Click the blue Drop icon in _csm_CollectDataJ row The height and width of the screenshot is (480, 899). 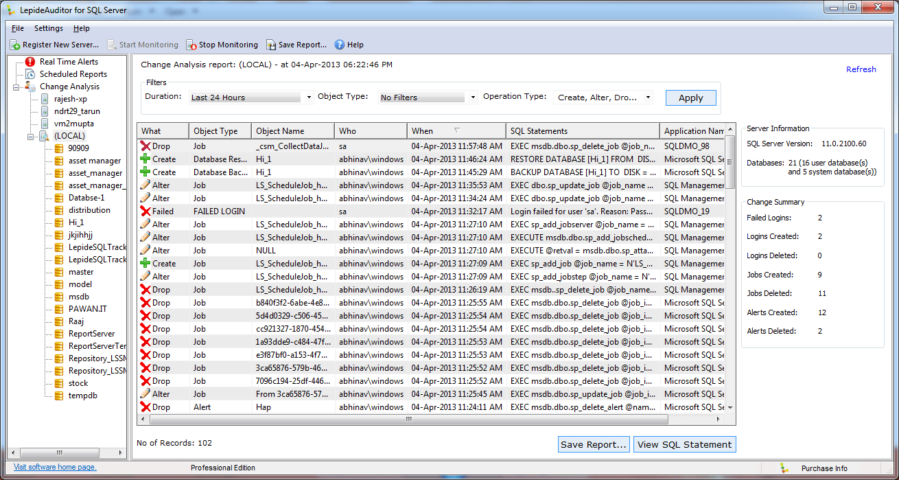(x=145, y=146)
